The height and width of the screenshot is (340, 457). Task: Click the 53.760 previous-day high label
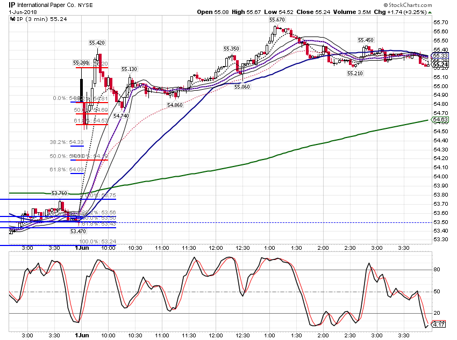click(59, 193)
